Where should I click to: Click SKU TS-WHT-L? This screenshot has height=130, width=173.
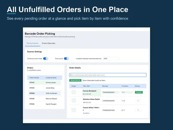tap(86, 113)
